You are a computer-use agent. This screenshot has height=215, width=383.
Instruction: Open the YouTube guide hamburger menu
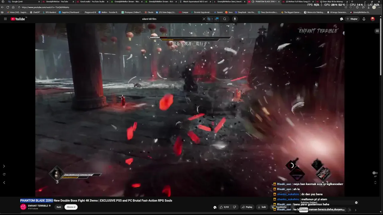tap(5, 19)
